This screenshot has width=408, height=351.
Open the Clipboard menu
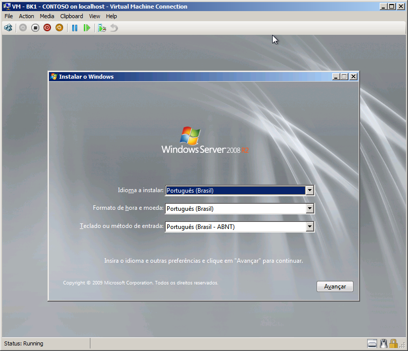71,16
